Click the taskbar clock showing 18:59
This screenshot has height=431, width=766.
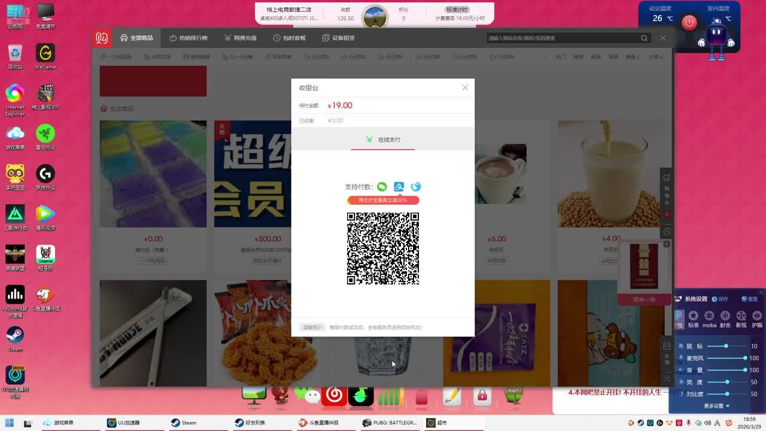[x=749, y=423]
